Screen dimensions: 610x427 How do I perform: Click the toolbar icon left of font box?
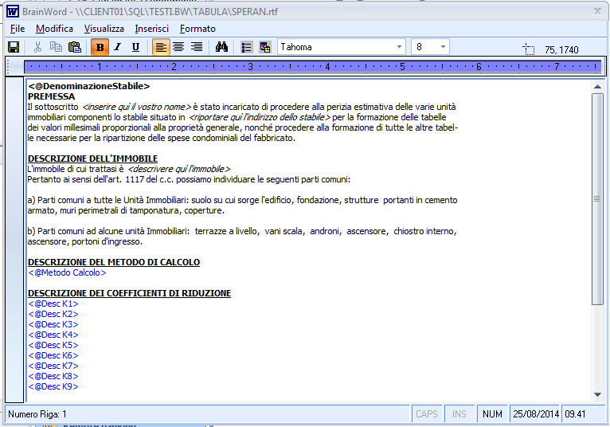tap(265, 47)
